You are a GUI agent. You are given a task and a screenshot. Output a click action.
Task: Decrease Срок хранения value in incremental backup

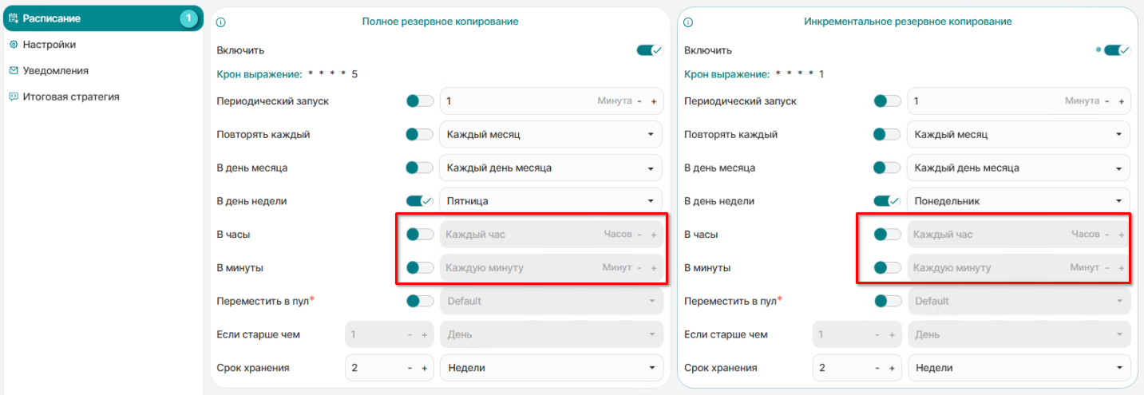[x=878, y=368]
